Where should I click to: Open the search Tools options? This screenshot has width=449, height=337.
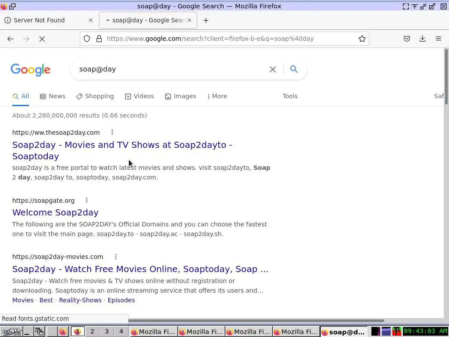click(x=290, y=96)
